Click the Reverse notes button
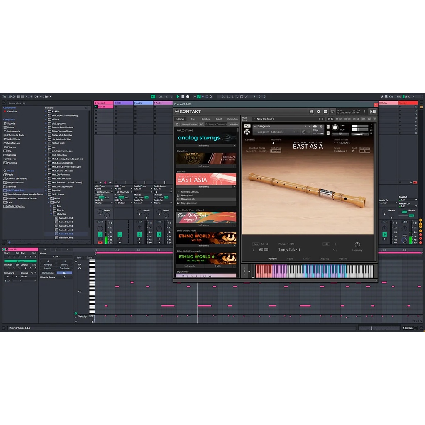 pyautogui.click(x=48, y=265)
